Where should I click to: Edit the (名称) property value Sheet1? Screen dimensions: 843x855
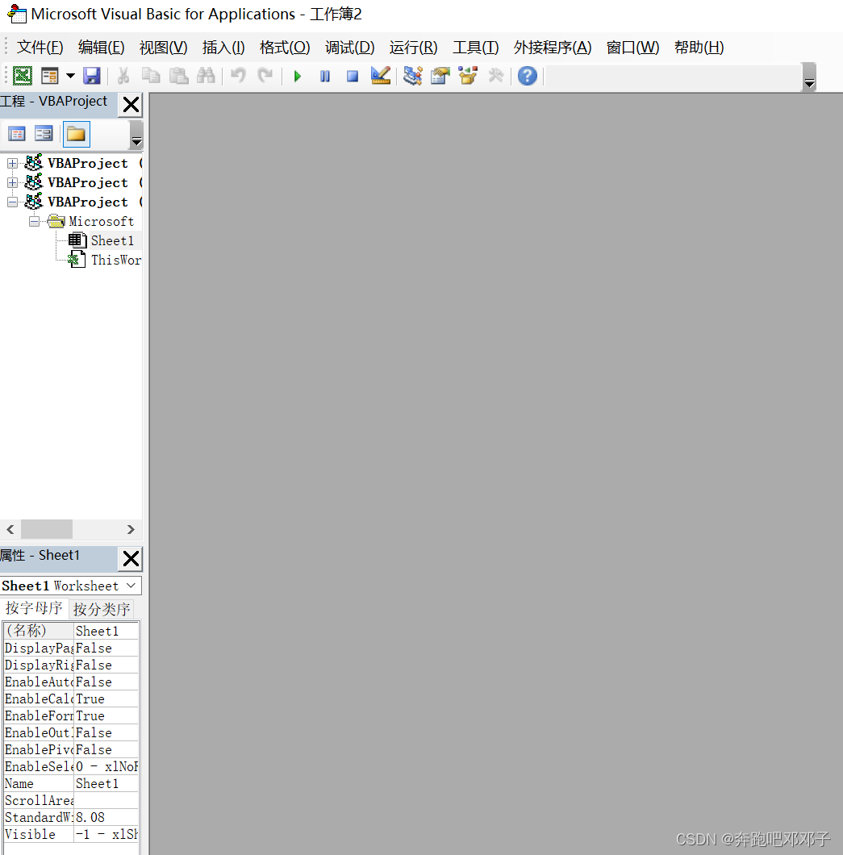point(106,631)
